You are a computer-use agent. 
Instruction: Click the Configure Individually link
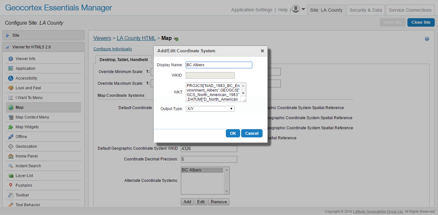point(113,49)
